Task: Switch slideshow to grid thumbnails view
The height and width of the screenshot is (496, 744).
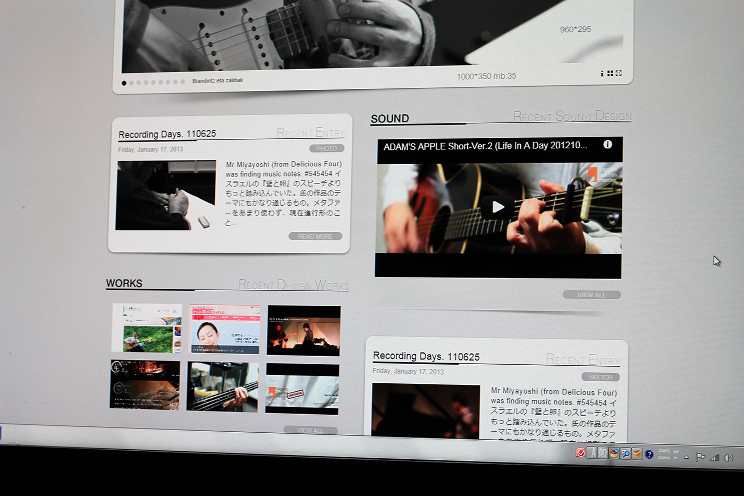Action: 610,73
